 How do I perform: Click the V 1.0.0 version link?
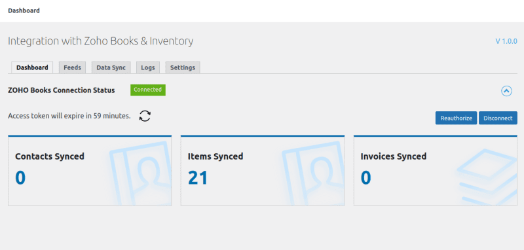click(506, 41)
